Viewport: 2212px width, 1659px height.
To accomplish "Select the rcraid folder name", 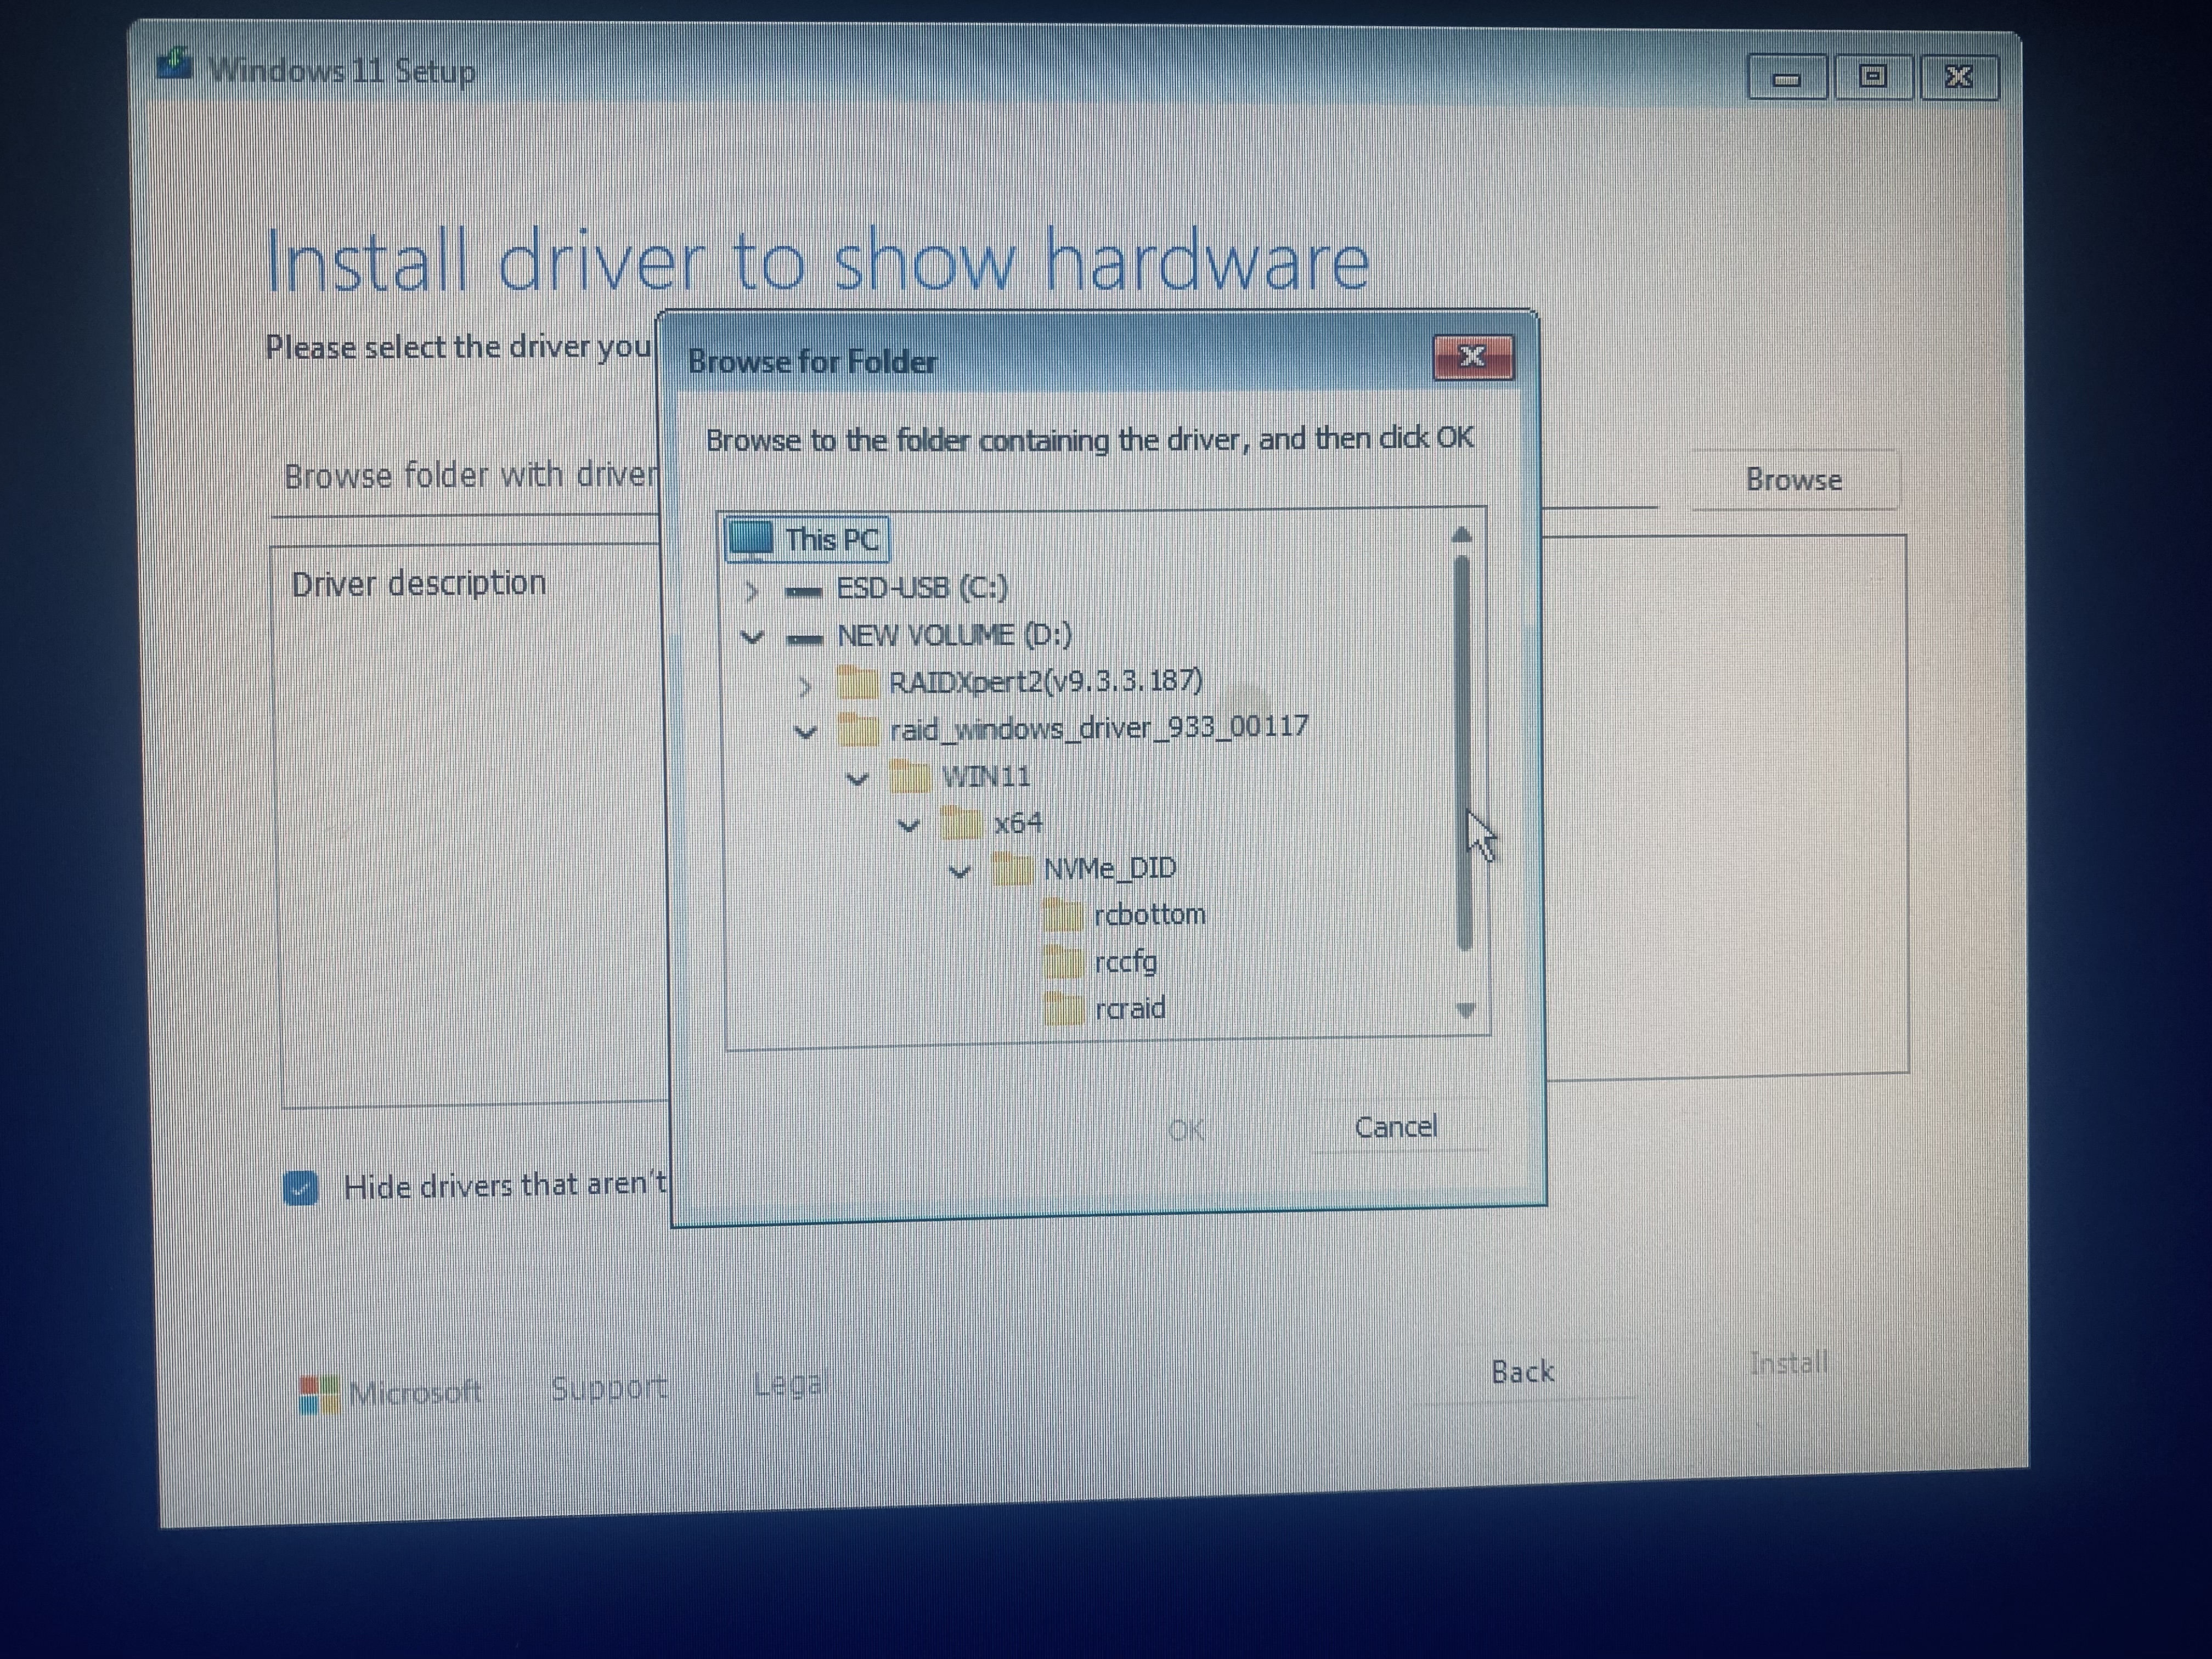I will (x=1130, y=1007).
